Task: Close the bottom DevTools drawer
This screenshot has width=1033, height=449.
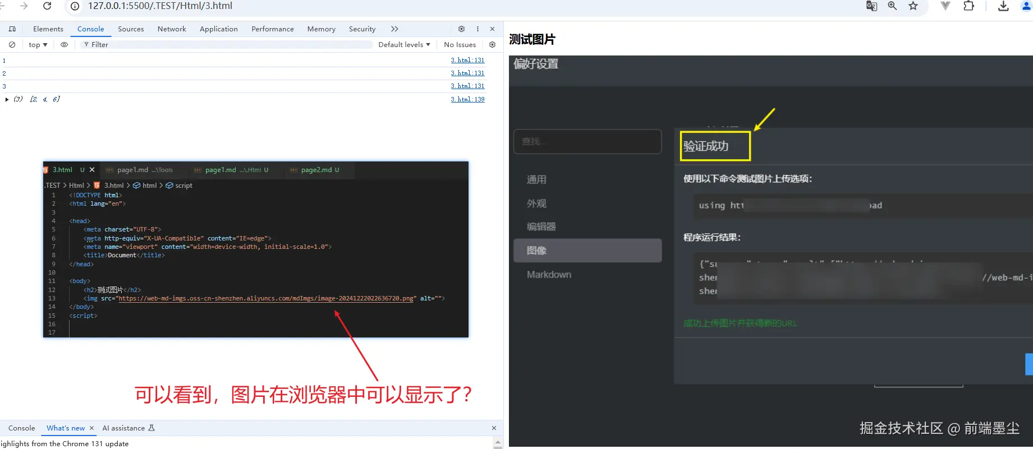Action: pyautogui.click(x=494, y=428)
